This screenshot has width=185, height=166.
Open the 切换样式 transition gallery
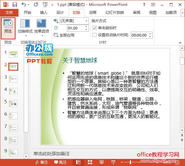pos(25,28)
